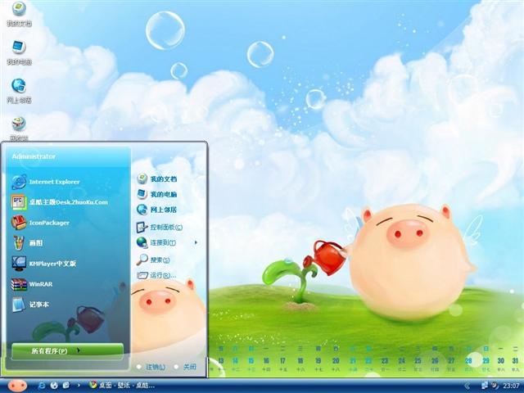Image resolution: width=524 pixels, height=393 pixels.
Task: Open 控制面板(C) label in start menu
Action: point(166,228)
